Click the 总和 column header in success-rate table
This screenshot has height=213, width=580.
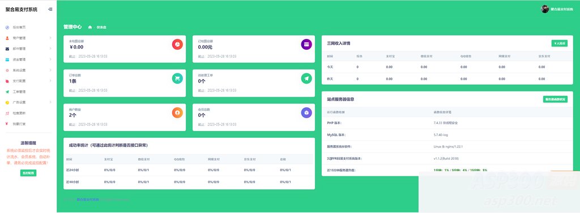(283, 159)
